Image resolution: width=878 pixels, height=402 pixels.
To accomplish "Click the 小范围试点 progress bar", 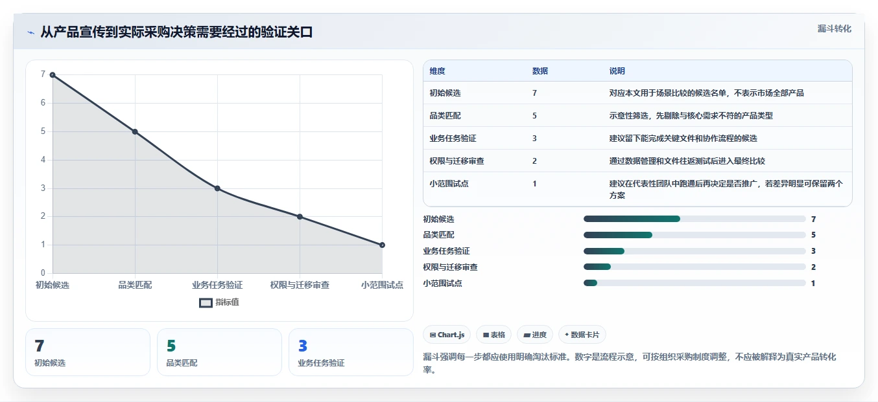I will (694, 283).
